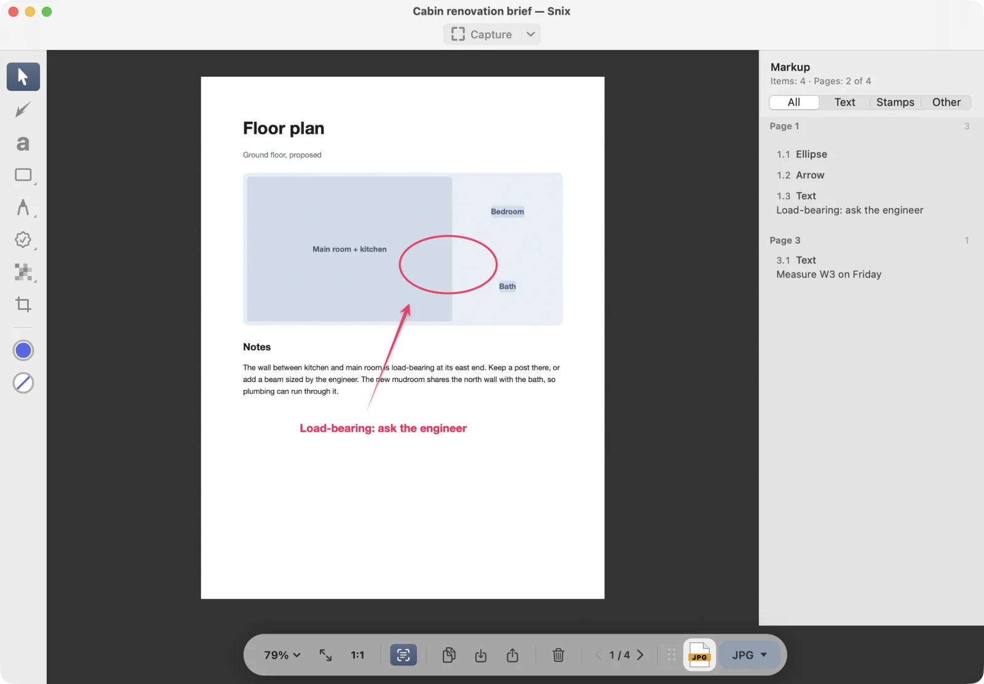Click the Page 3 section header
Image resolution: width=984 pixels, height=684 pixels.
pyautogui.click(x=871, y=241)
